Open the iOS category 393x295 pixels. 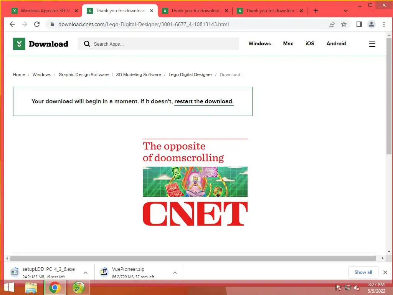310,44
